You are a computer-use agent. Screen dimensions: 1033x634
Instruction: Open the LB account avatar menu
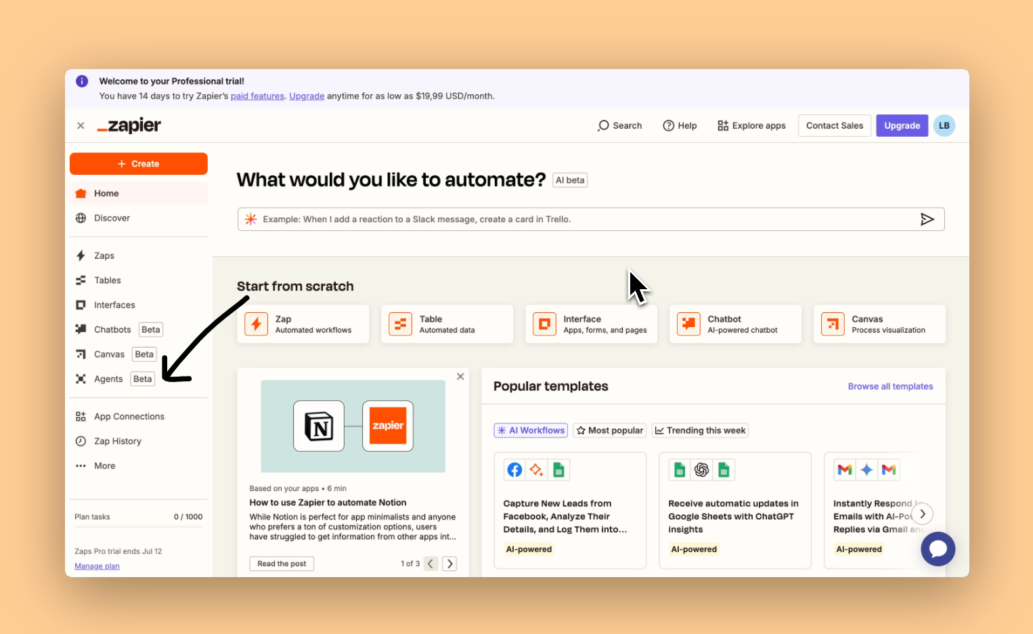point(944,125)
